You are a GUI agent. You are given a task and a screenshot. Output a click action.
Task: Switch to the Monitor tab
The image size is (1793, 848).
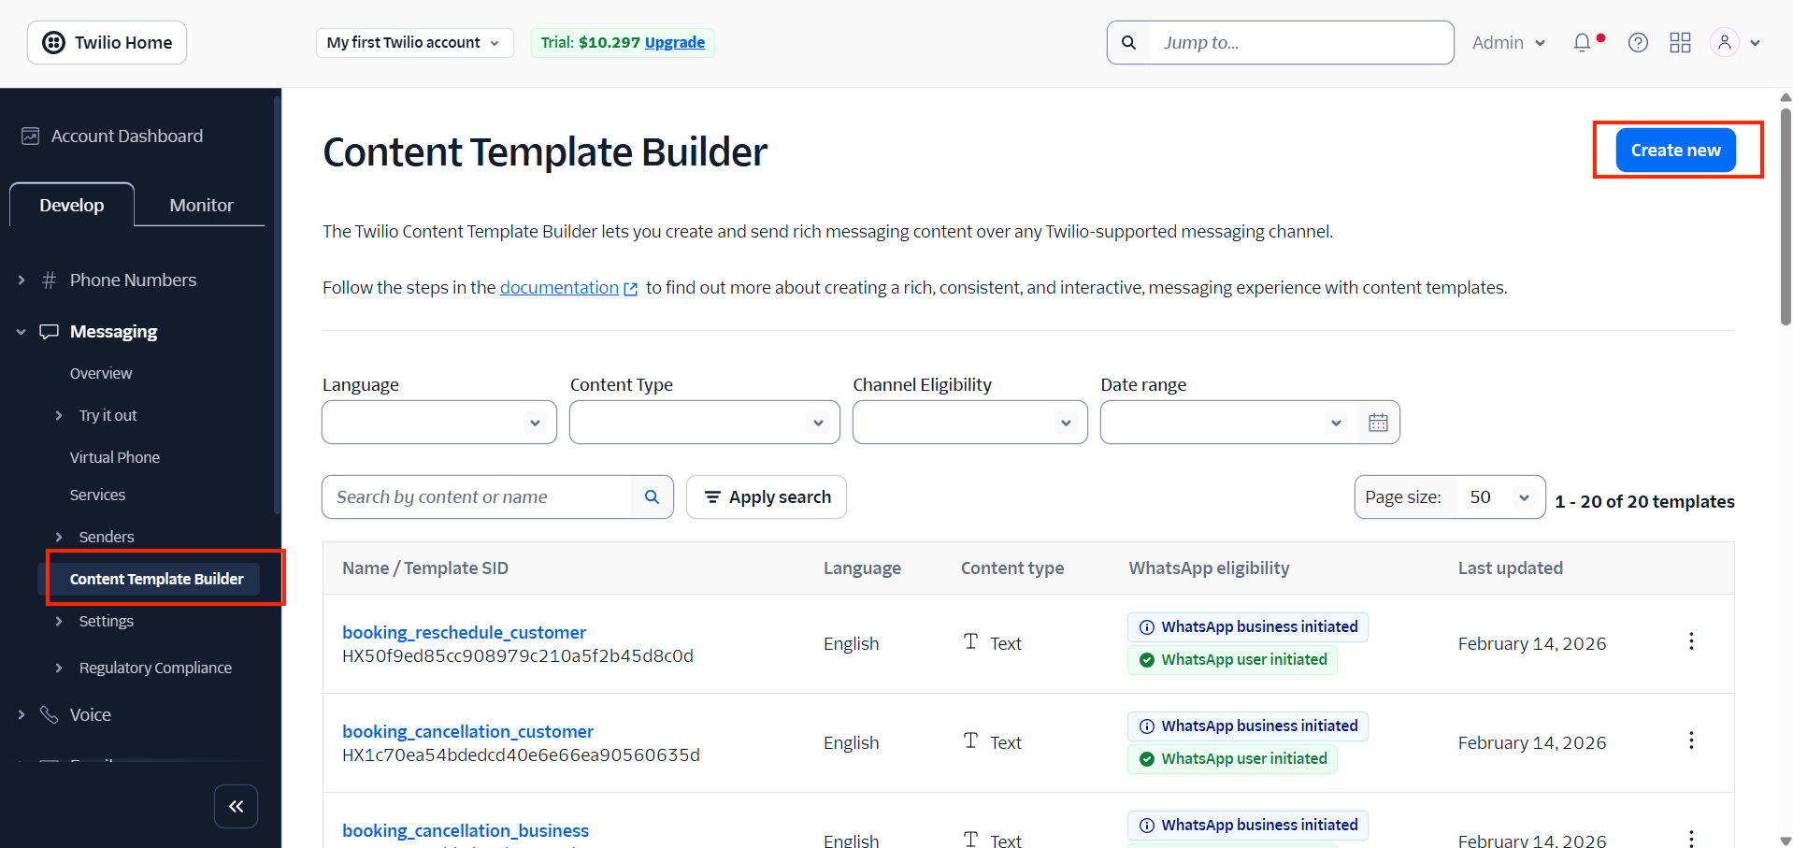(x=199, y=204)
